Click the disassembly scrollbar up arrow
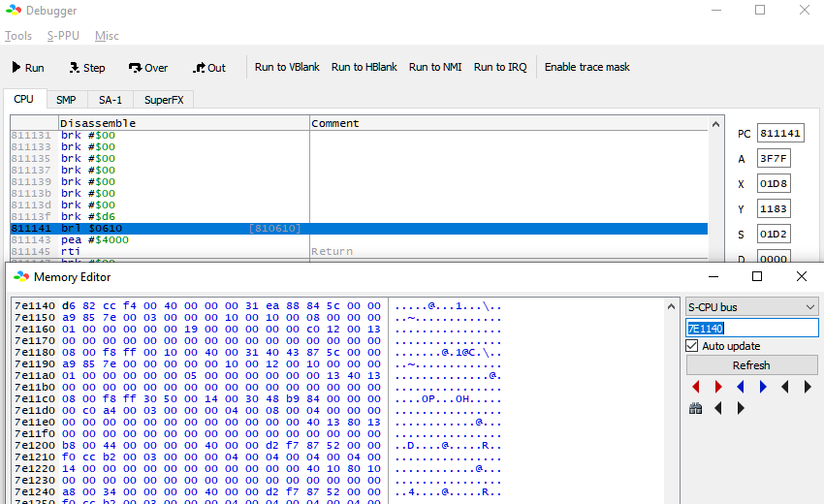Viewport: 824px width, 504px height. coord(715,124)
